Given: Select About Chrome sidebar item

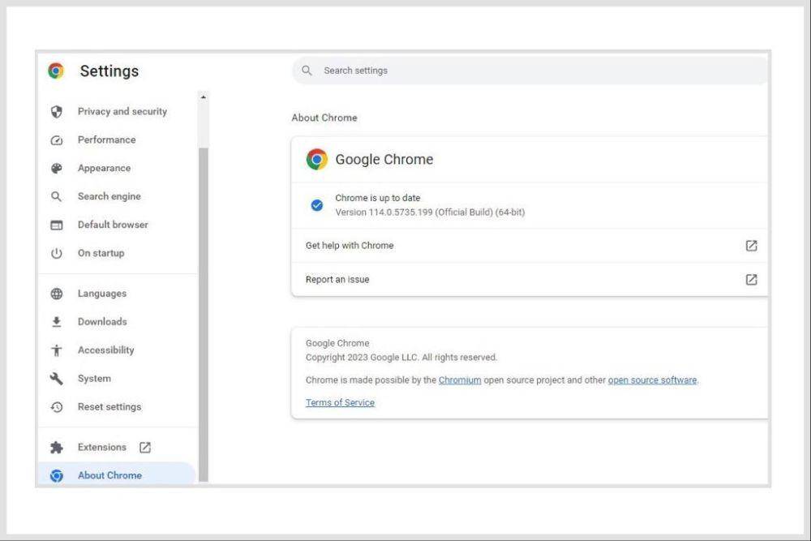Looking at the screenshot, I should point(118,474).
